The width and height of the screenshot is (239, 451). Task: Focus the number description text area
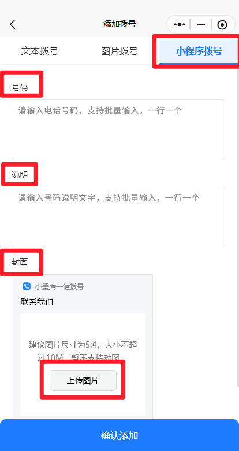tap(118, 217)
